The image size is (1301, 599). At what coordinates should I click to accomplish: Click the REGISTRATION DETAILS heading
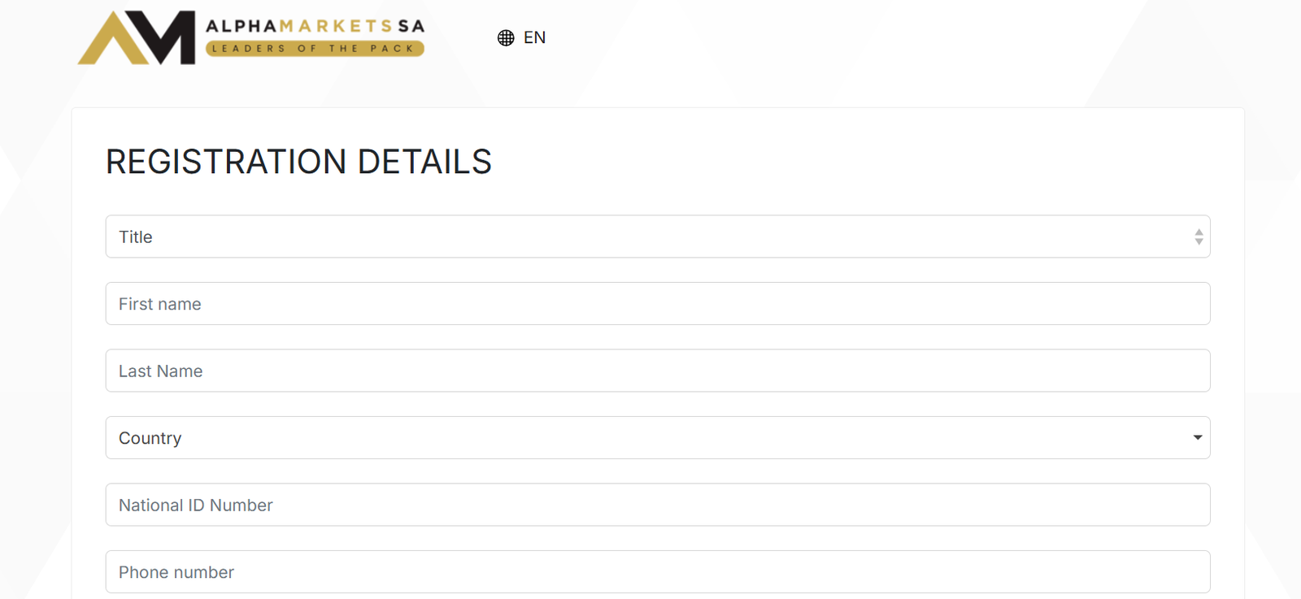tap(298, 162)
